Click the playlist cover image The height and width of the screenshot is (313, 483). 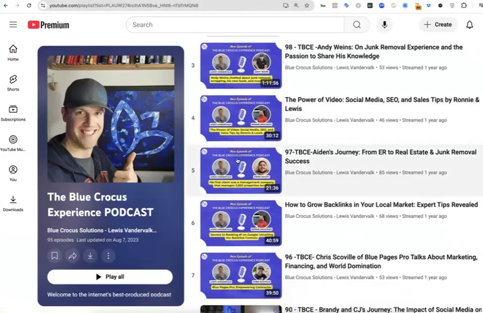tap(111, 119)
